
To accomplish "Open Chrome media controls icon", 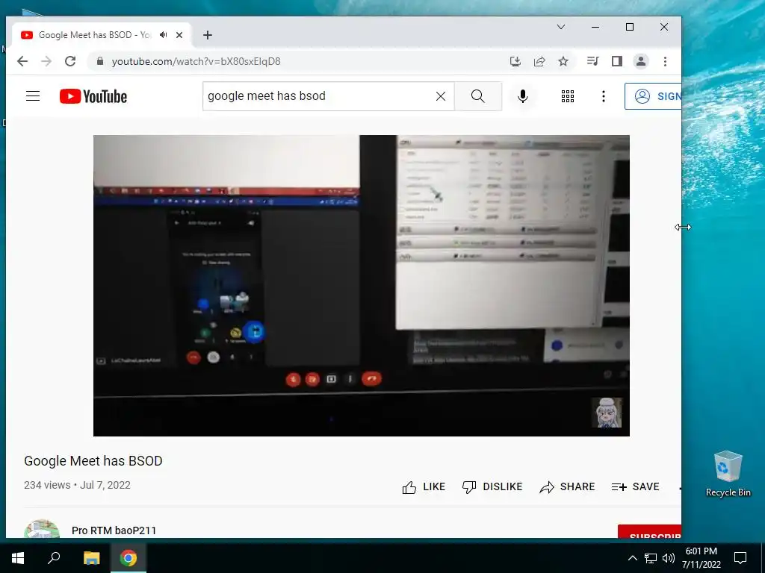I will coord(592,61).
